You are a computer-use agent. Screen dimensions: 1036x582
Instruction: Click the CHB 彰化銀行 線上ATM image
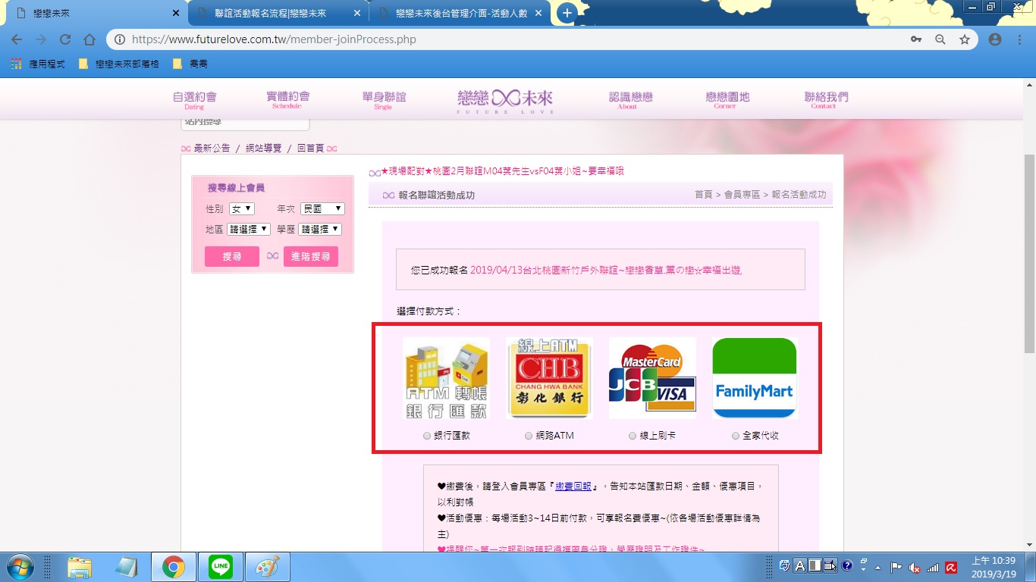(x=549, y=378)
